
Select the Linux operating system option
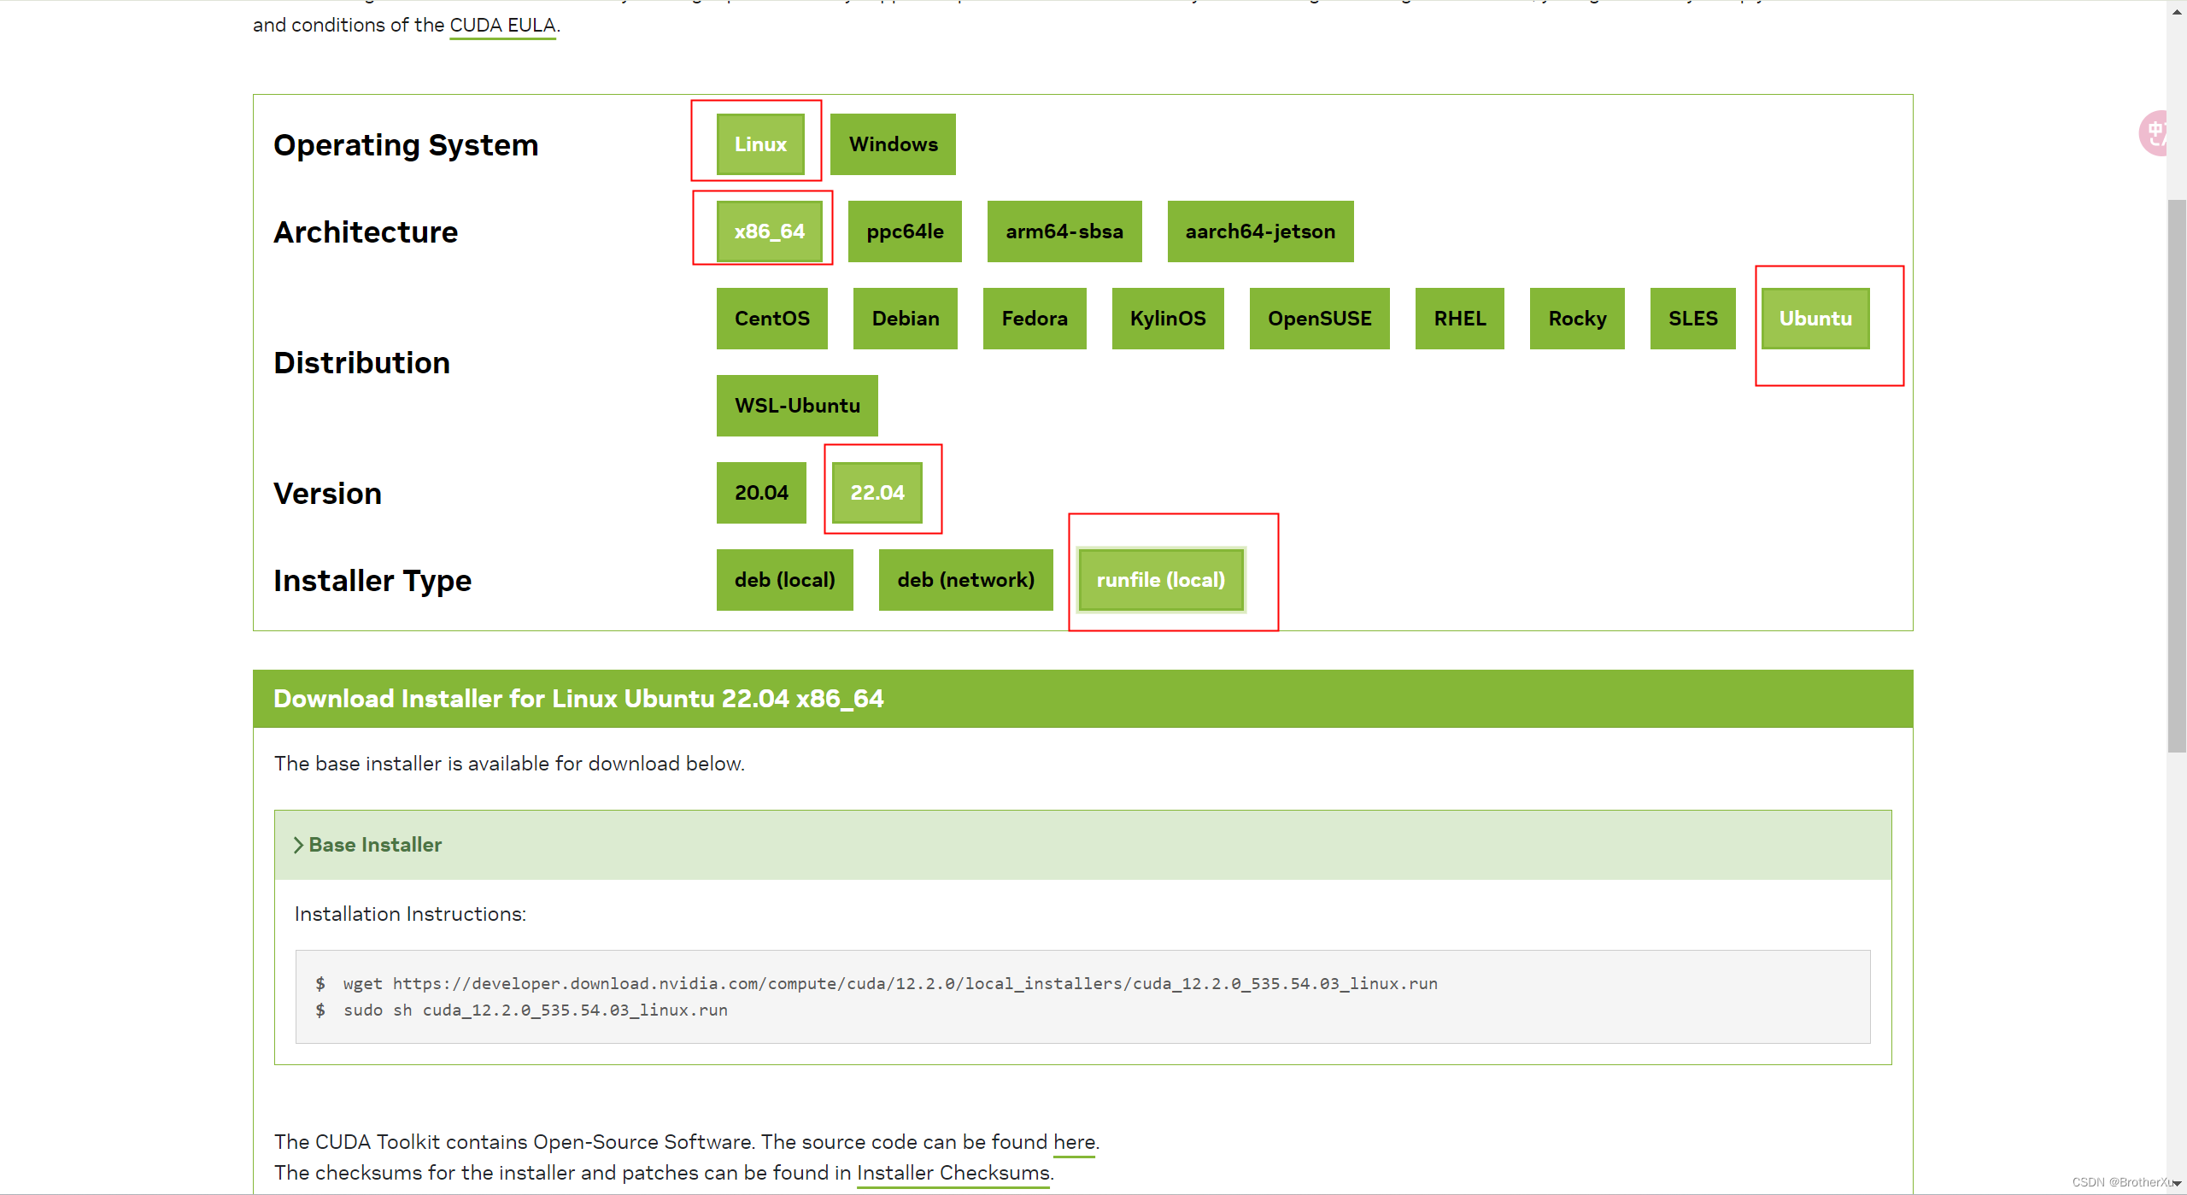tap(760, 144)
